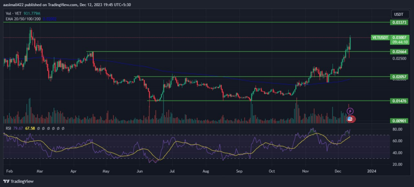Click the 0.00901 price level label
This screenshot has height=187, width=414.
click(x=400, y=121)
